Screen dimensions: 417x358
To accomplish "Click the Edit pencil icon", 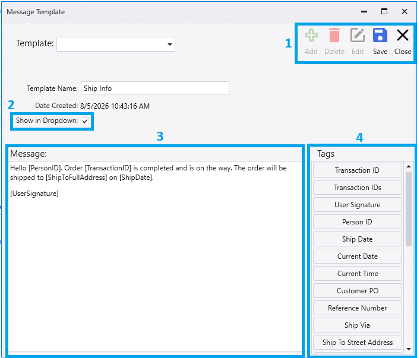I will [358, 36].
